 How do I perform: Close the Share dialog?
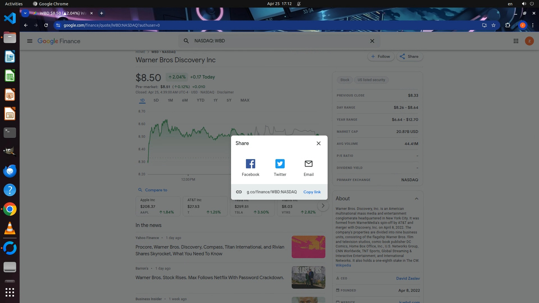tap(319, 143)
